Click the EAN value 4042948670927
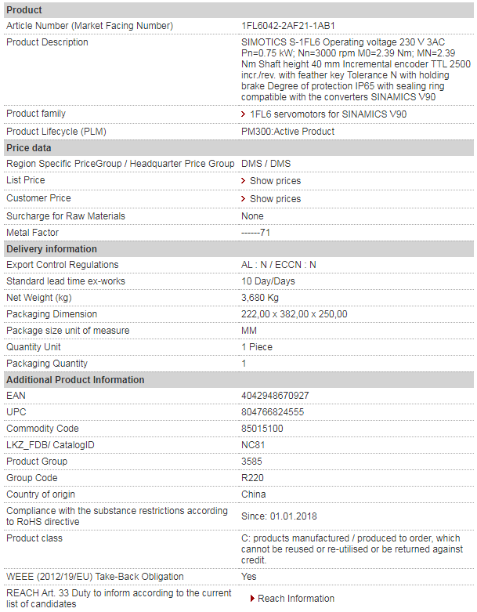Viewport: 477px width, 612px height. [x=275, y=396]
